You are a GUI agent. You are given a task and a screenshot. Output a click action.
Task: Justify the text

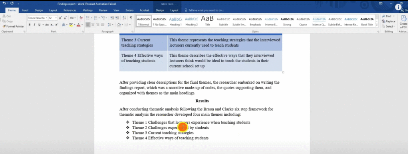coord(103,25)
